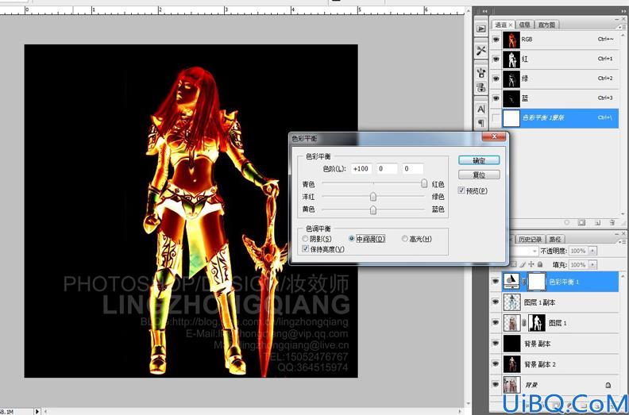Viewport: 629px width, 415px height.
Task: Click the 填充 100% value field
Action: coord(578,265)
